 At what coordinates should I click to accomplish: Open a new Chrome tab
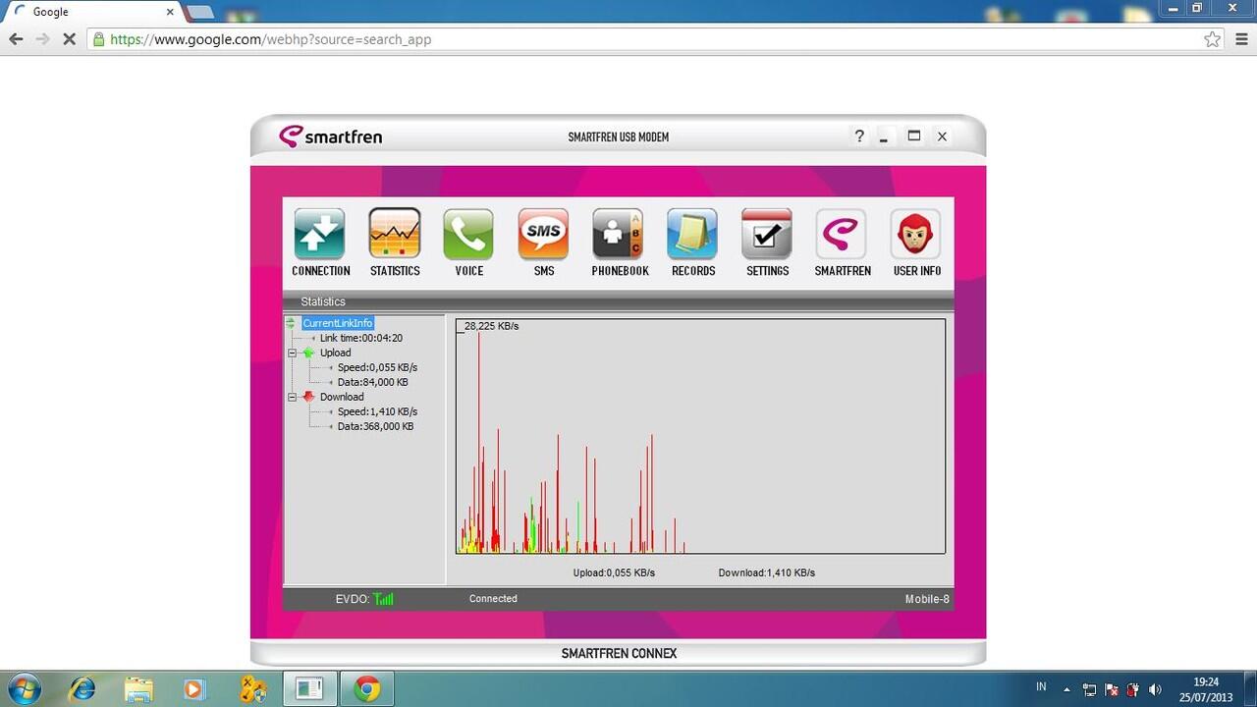point(200,12)
